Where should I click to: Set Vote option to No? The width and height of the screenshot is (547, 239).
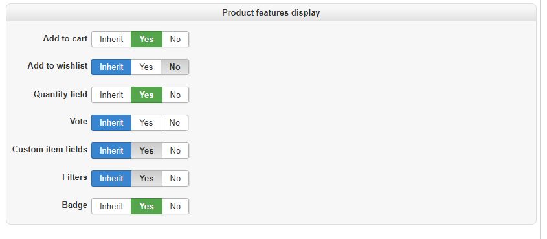click(174, 123)
